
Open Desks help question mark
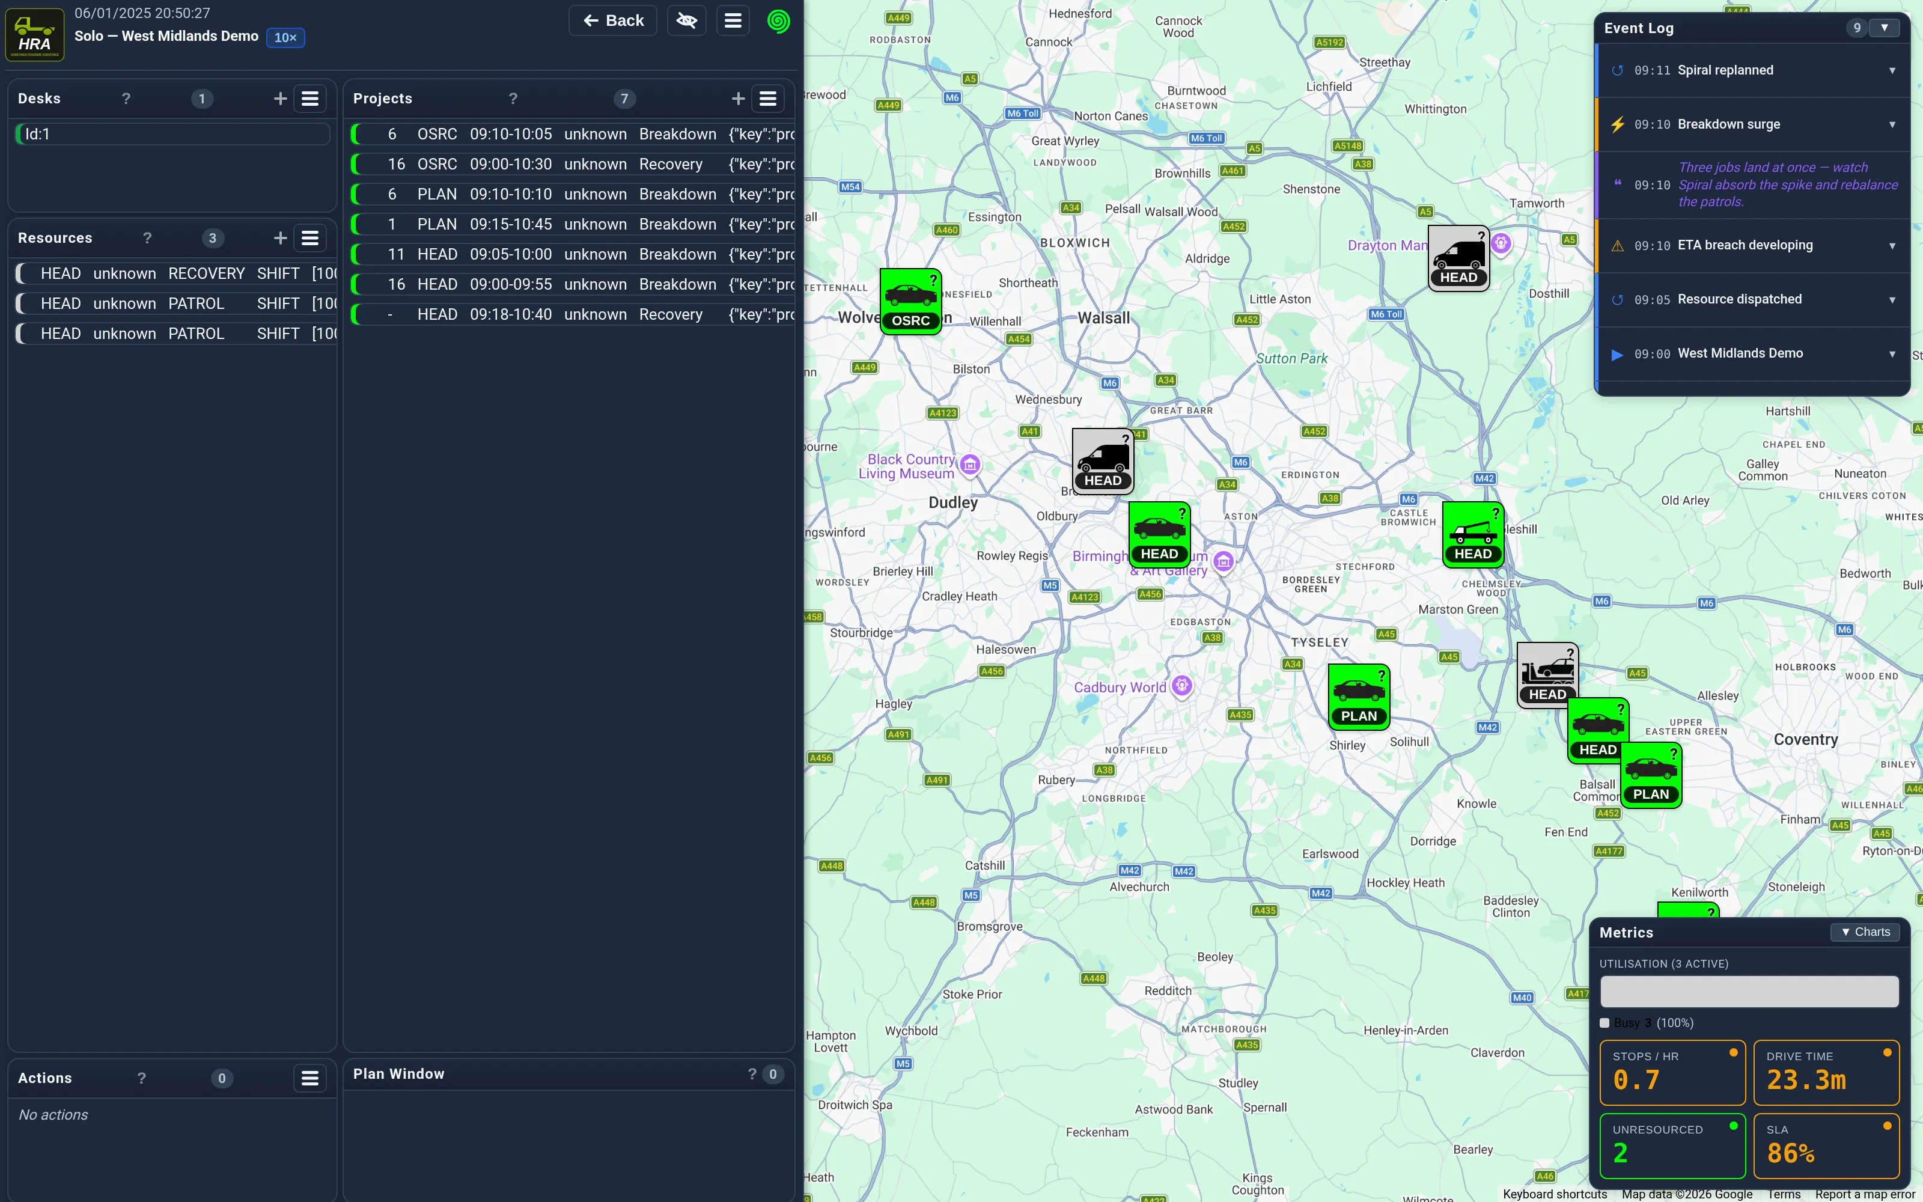click(126, 99)
